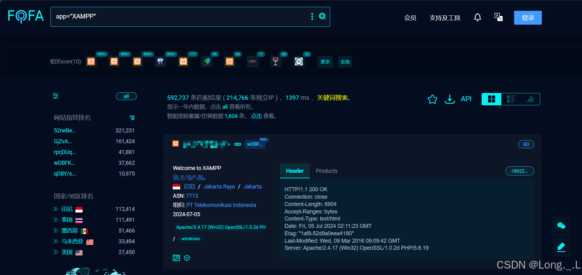Expand the 印尼 country row
The image size is (582, 275).
coord(56,209)
